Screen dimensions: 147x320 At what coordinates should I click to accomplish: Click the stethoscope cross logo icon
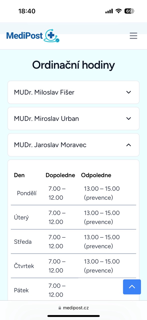(x=52, y=36)
